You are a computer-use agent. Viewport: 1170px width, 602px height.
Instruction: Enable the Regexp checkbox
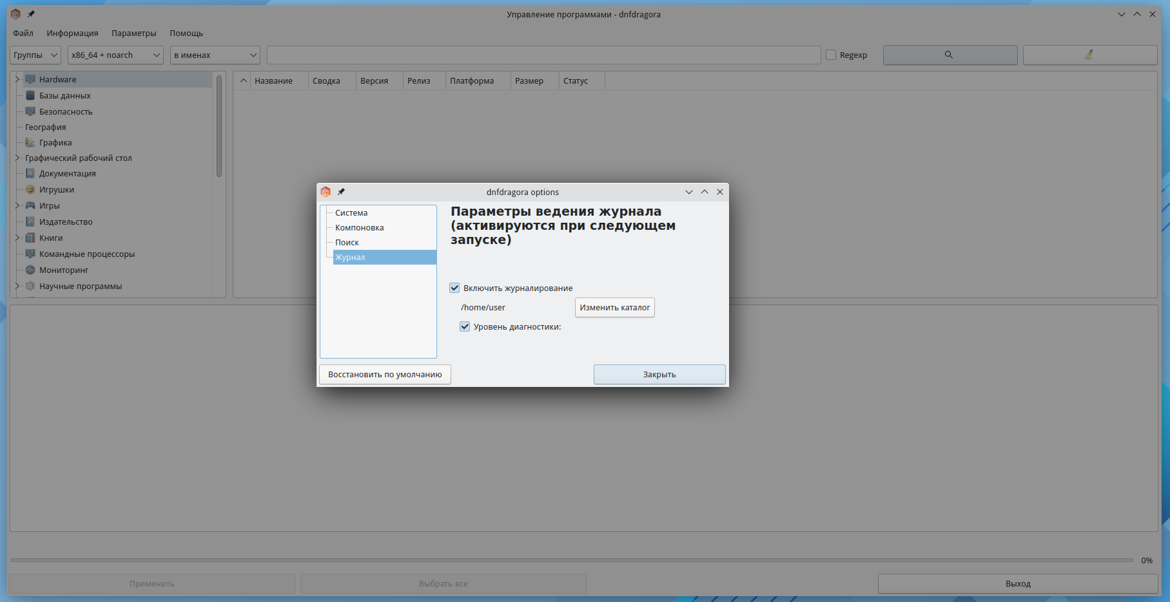coord(831,55)
